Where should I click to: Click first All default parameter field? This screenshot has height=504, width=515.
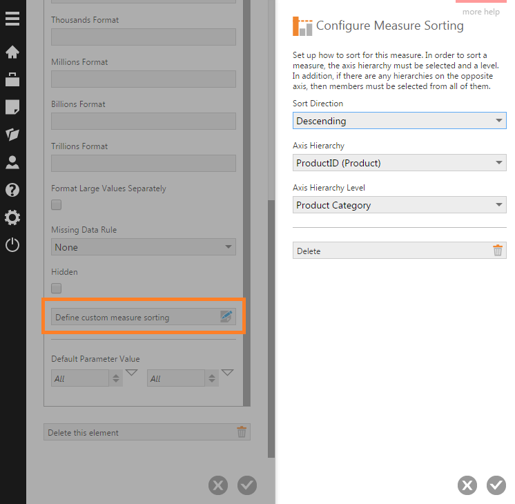point(80,378)
